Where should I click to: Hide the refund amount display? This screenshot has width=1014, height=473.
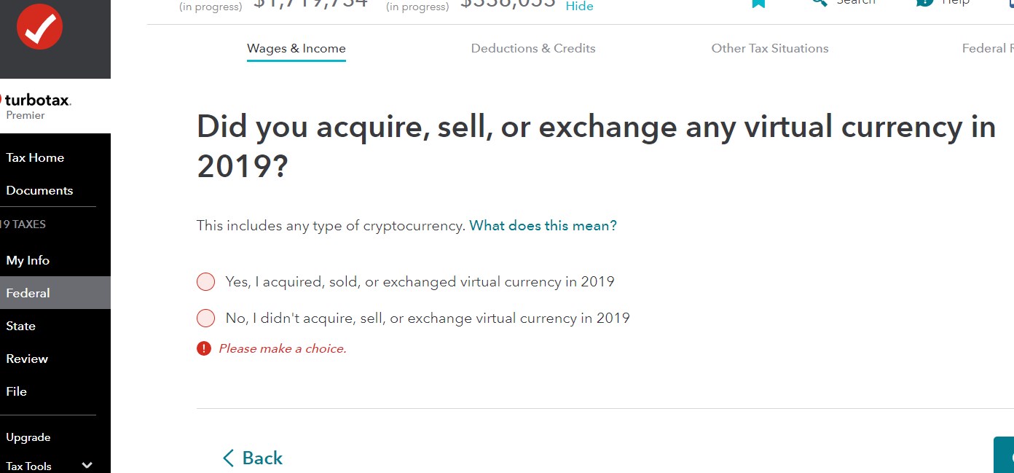click(x=579, y=7)
